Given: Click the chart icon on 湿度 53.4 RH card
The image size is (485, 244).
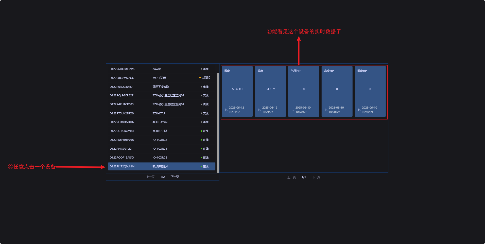Looking at the screenshot, I should tap(226, 110).
